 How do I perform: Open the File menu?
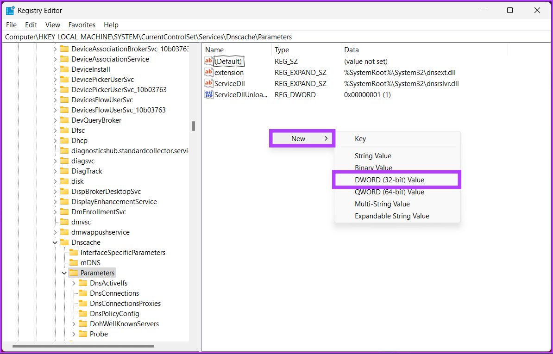pyautogui.click(x=11, y=25)
